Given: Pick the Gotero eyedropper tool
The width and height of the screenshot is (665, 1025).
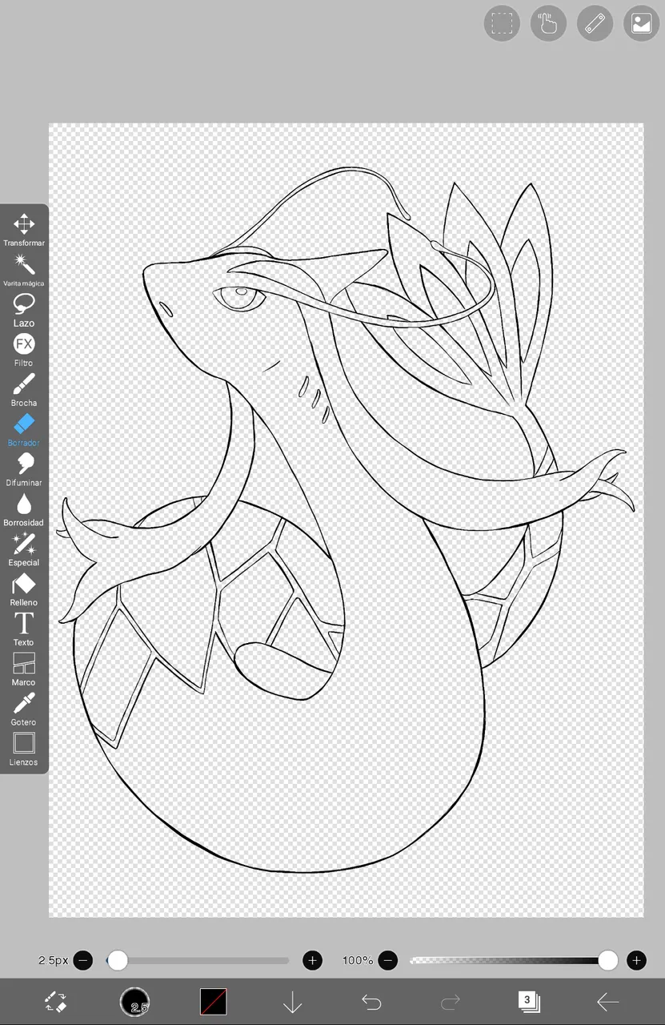Looking at the screenshot, I should click(24, 709).
